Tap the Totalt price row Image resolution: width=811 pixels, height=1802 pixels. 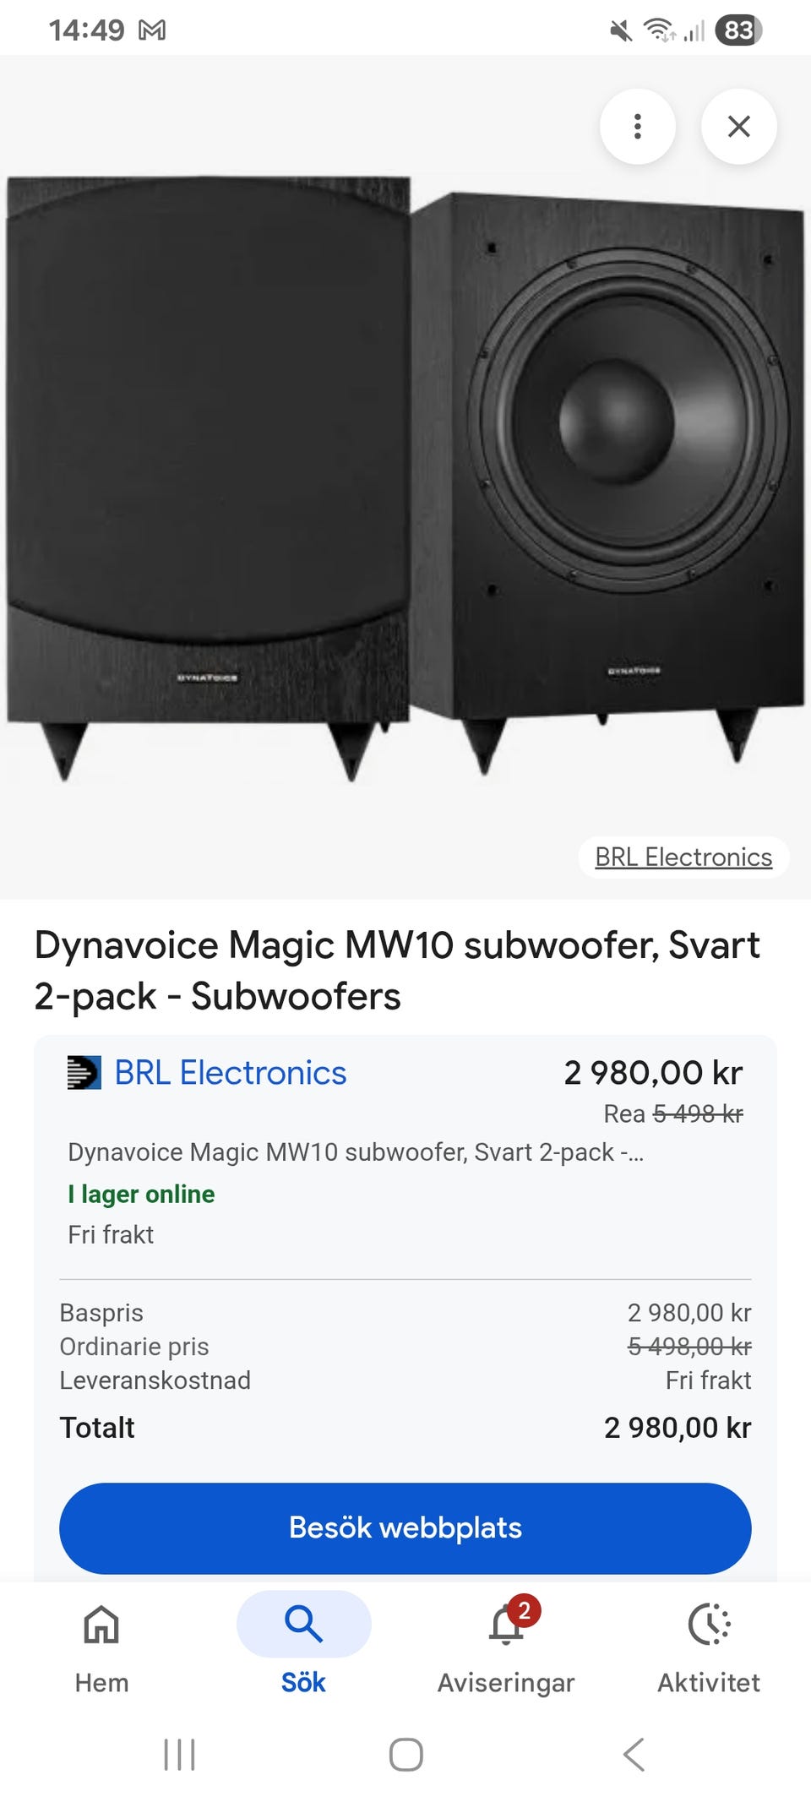405,1428
